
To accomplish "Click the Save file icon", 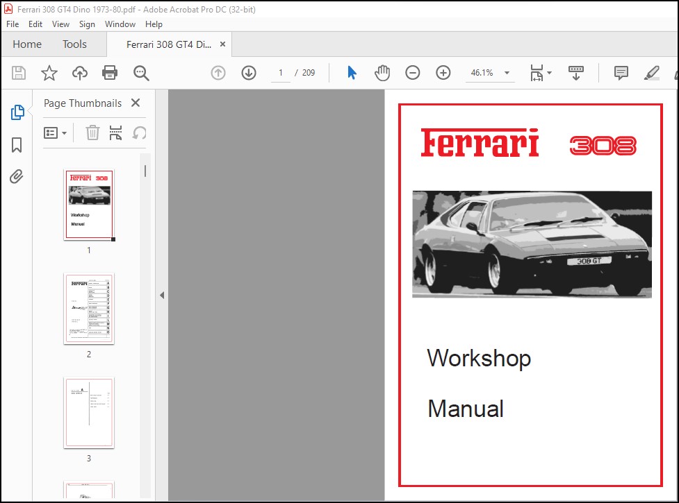I will tap(19, 73).
